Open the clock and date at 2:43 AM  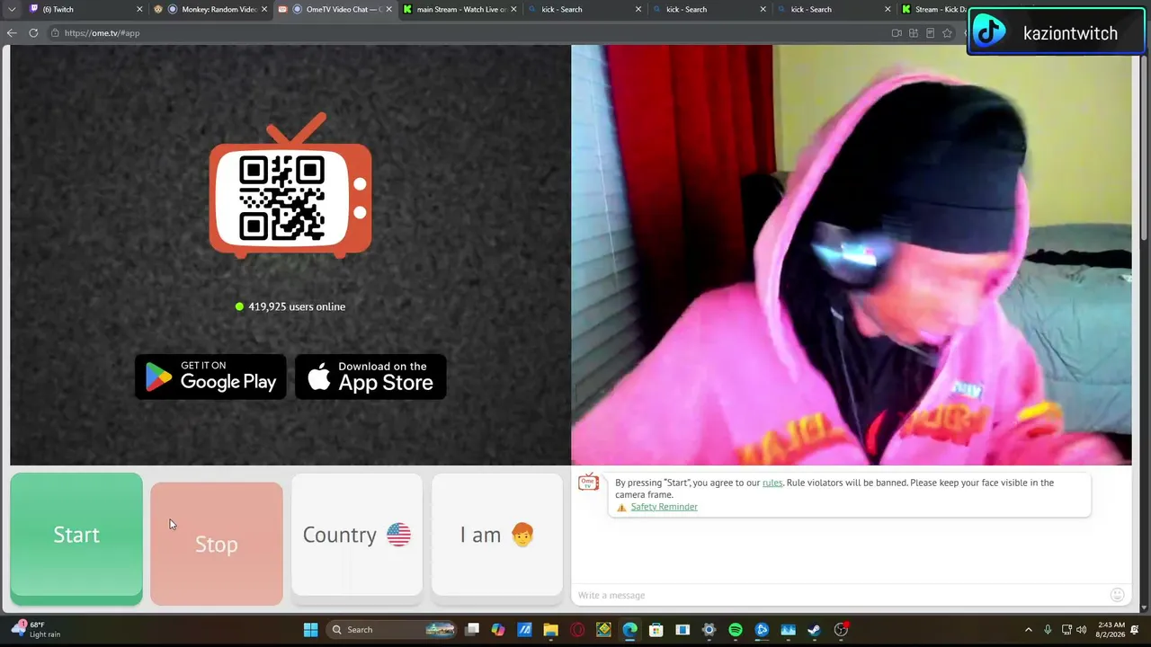point(1111,629)
